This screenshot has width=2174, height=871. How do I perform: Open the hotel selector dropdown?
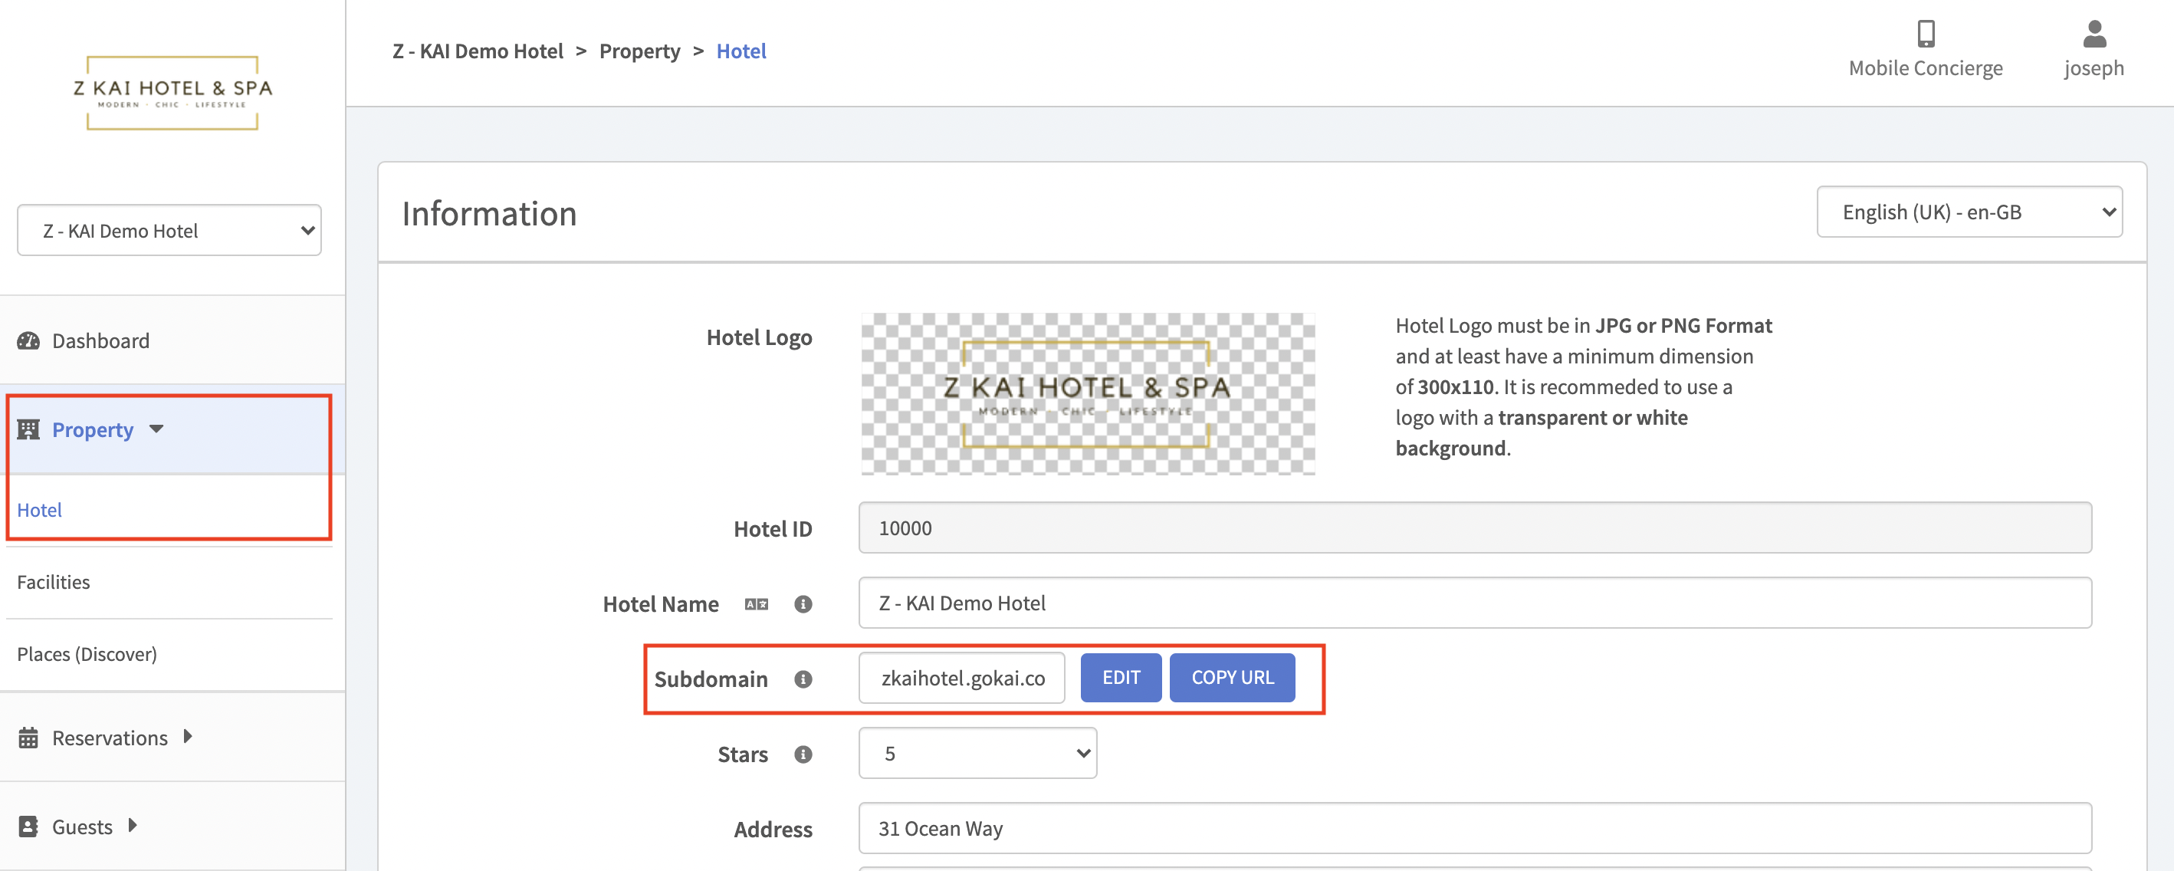169,231
